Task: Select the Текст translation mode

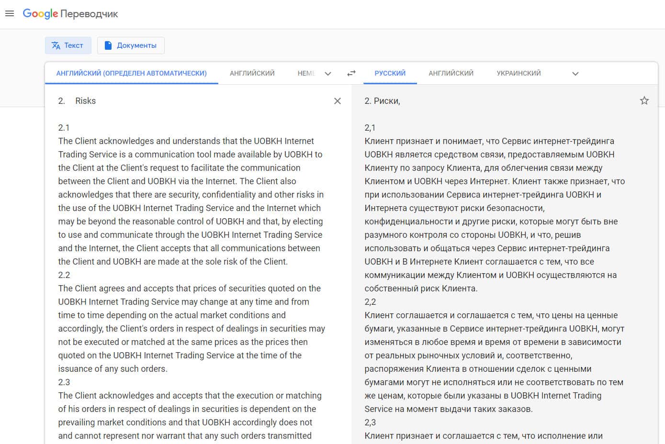Action: tap(68, 45)
